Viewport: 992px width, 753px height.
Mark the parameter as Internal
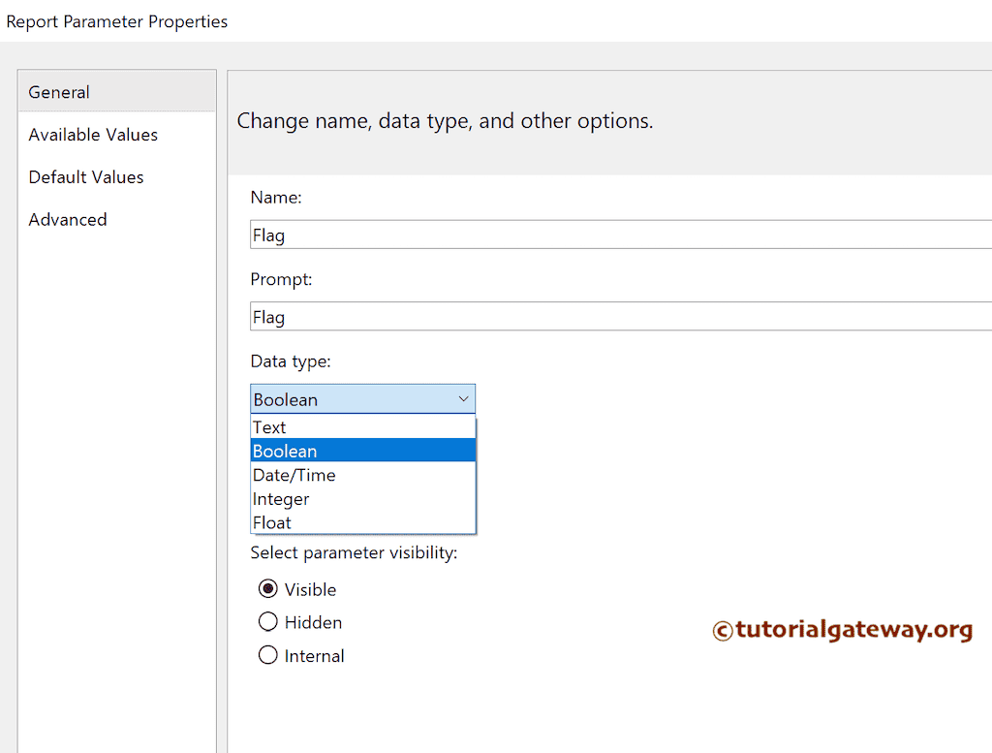tap(268, 654)
